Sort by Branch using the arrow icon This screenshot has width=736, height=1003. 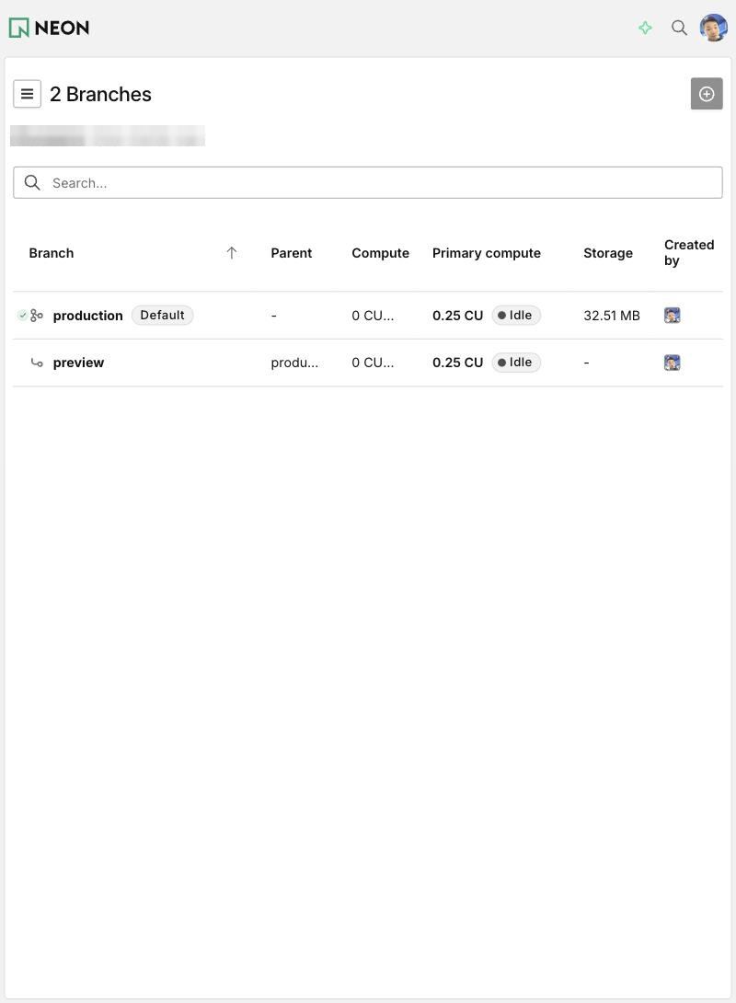(232, 253)
